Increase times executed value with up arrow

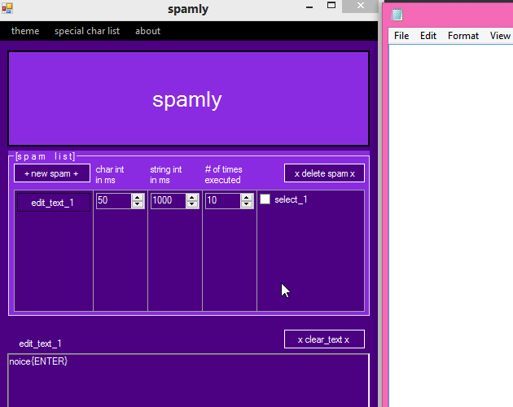(x=247, y=197)
